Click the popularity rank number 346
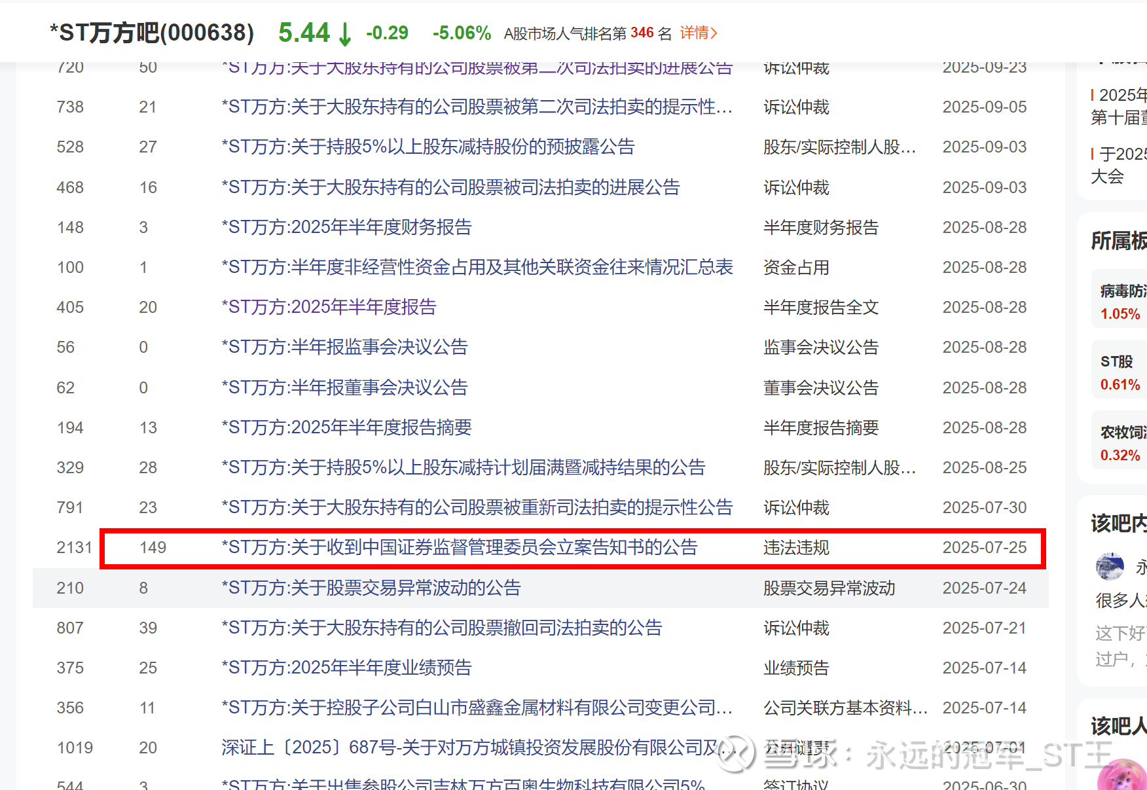The width and height of the screenshot is (1147, 790). pyautogui.click(x=642, y=33)
